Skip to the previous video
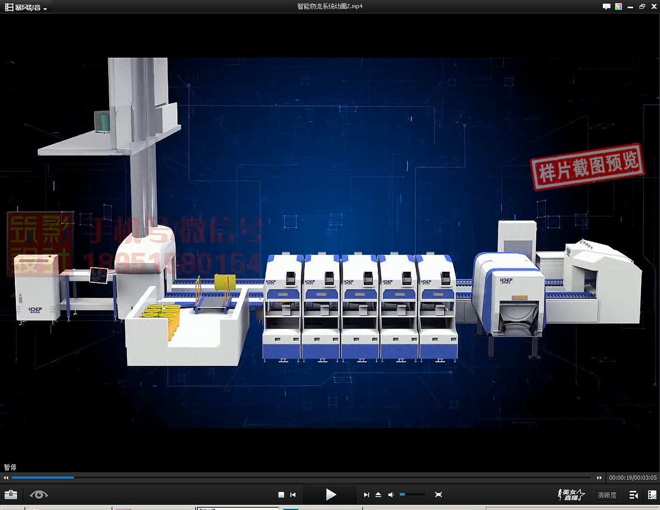Viewport: 660px width, 510px height. pyautogui.click(x=293, y=495)
